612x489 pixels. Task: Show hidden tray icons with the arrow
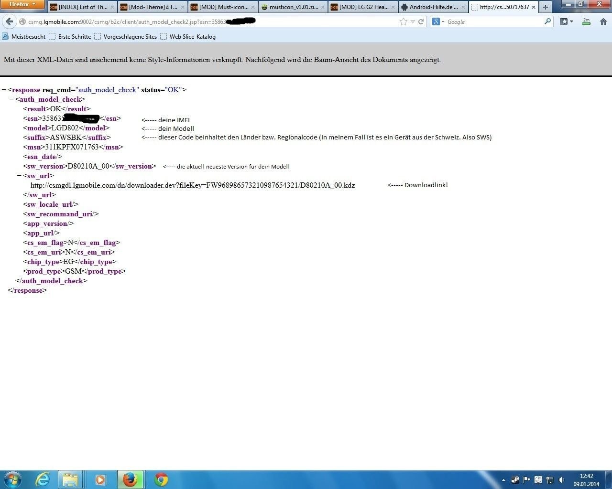coord(503,480)
